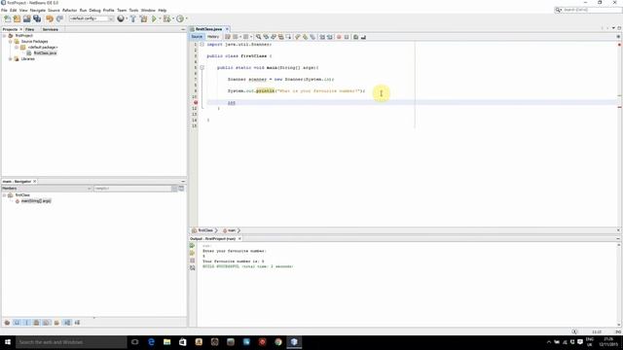Click the New Project toolbar icon

[x=17, y=18]
